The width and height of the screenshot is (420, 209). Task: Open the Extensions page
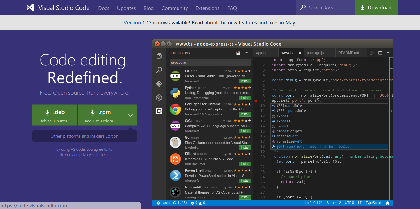coord(207,8)
